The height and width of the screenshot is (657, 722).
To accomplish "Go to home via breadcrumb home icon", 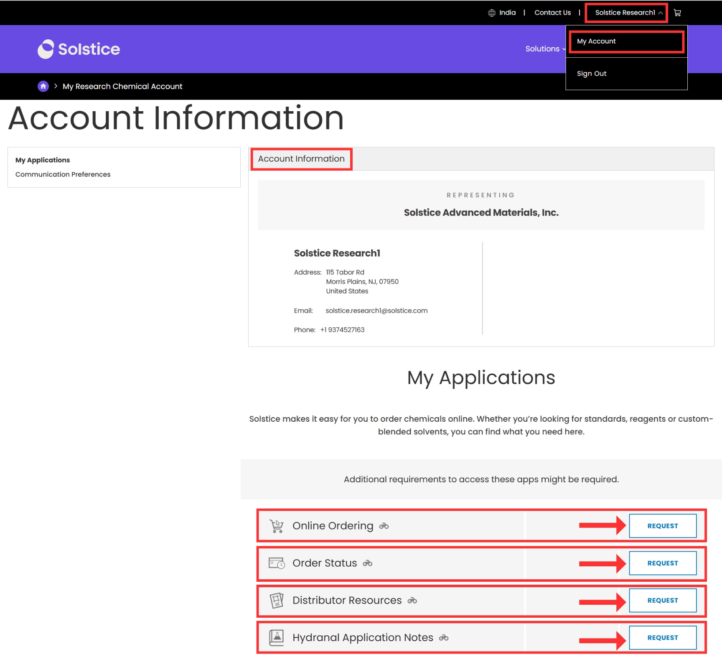I will pos(43,86).
